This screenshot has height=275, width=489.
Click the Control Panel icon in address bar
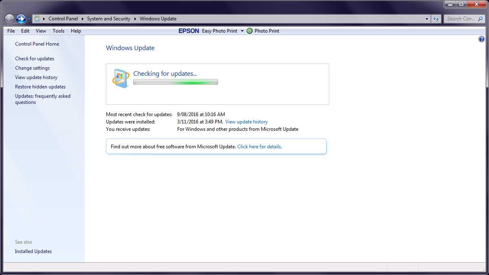[37, 18]
